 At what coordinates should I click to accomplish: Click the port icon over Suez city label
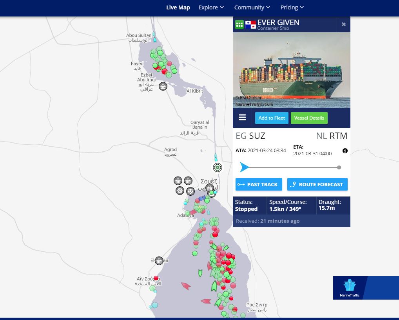click(209, 188)
